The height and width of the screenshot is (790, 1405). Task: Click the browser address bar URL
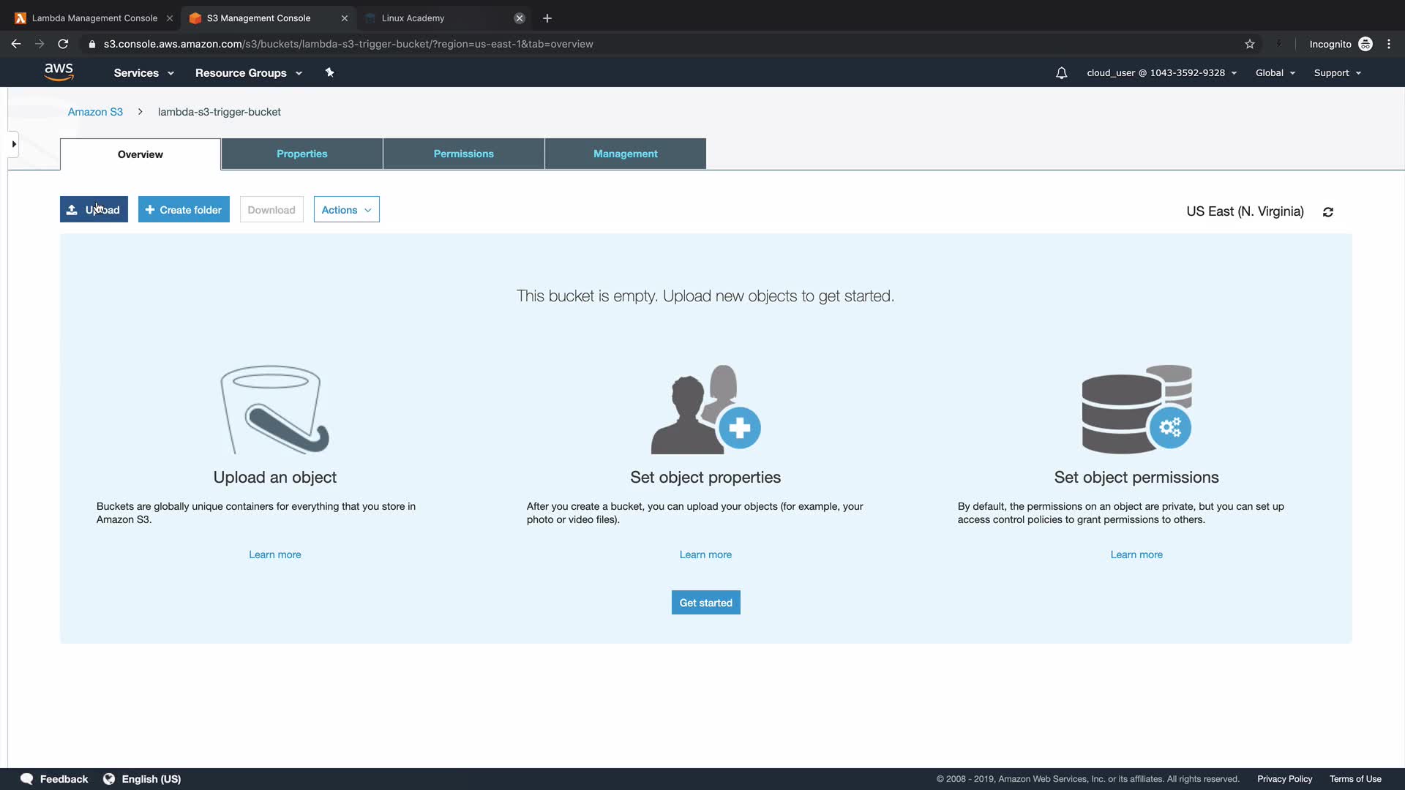coord(348,44)
